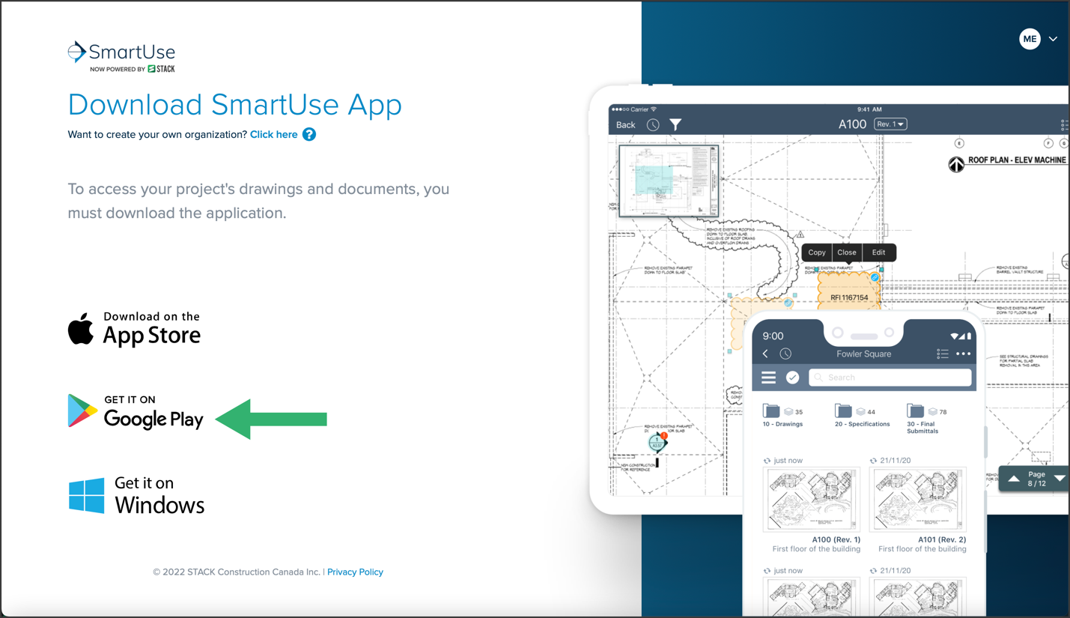The image size is (1070, 618).
Task: Click the red alert pin marker on drawing
Action: 663,436
